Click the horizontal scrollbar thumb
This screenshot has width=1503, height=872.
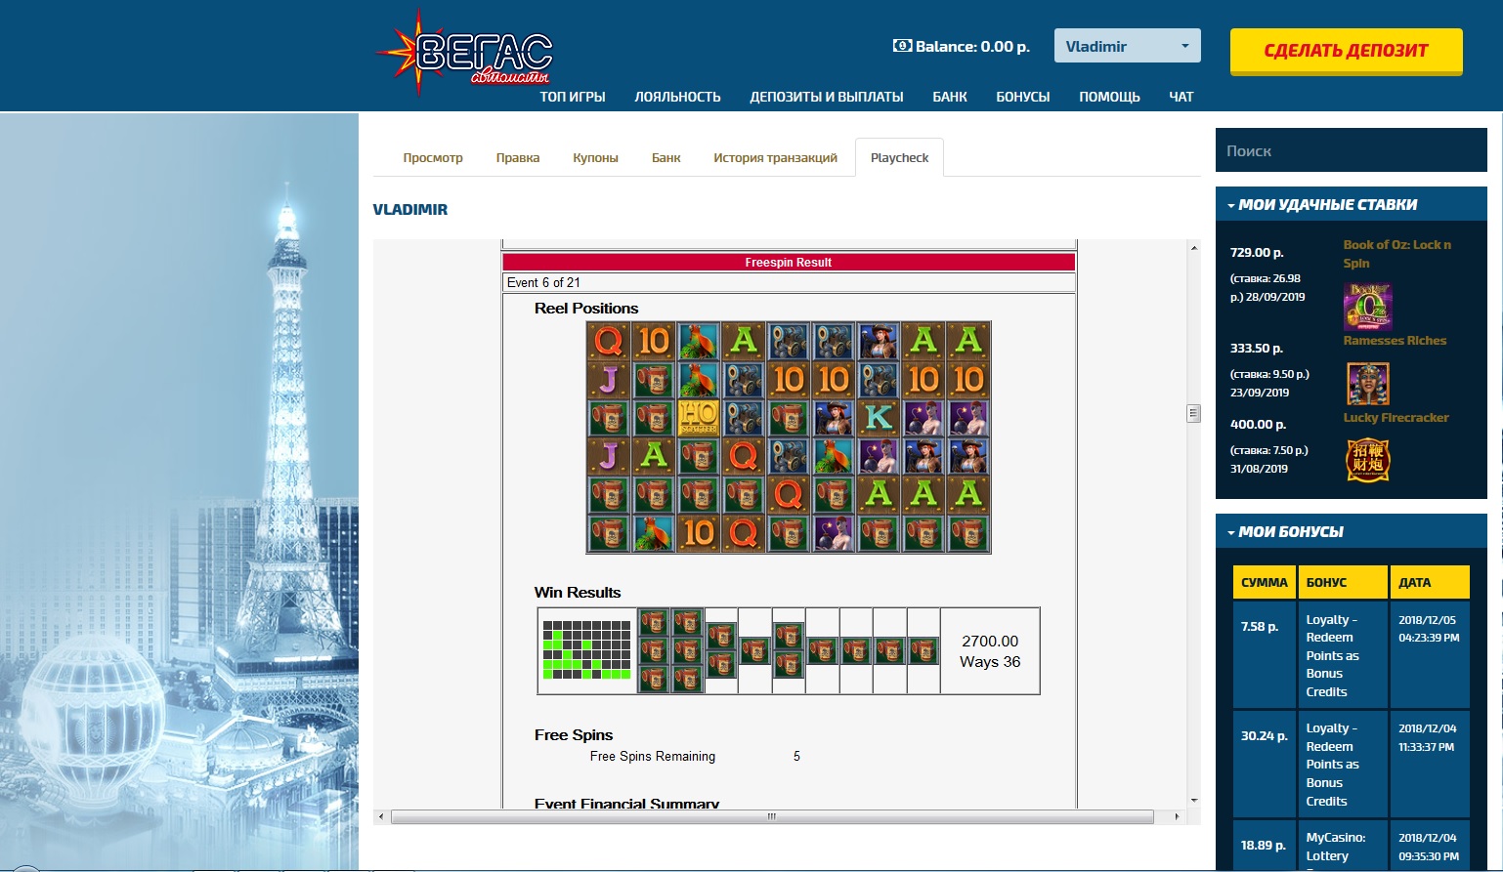click(x=772, y=816)
